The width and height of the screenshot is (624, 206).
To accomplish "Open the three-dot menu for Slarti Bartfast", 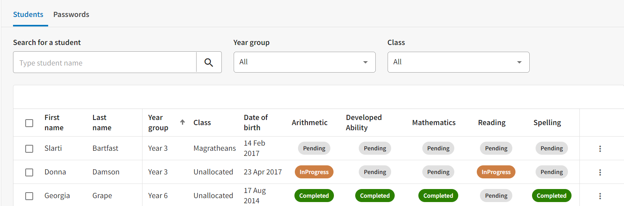I will [x=600, y=149].
